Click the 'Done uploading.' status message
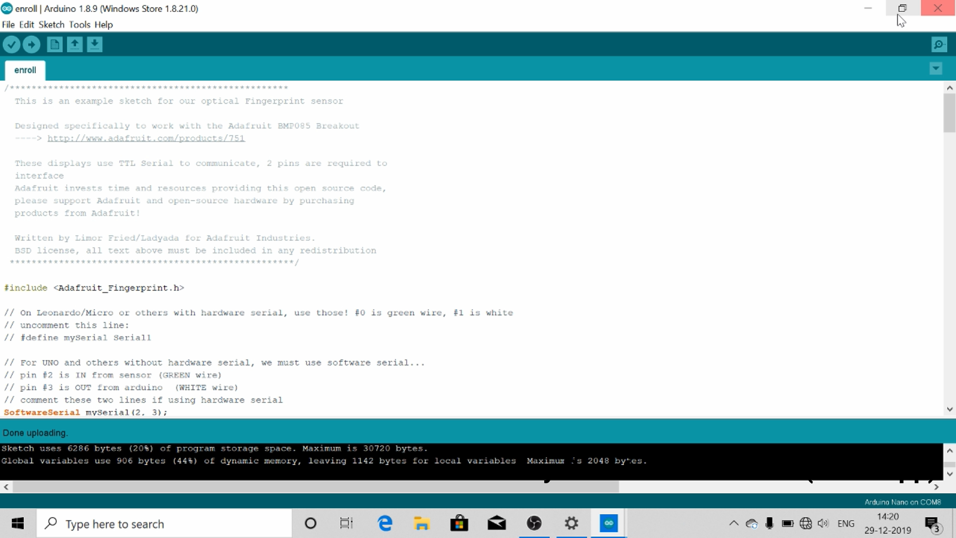Screen dimensions: 956x538 [35, 433]
